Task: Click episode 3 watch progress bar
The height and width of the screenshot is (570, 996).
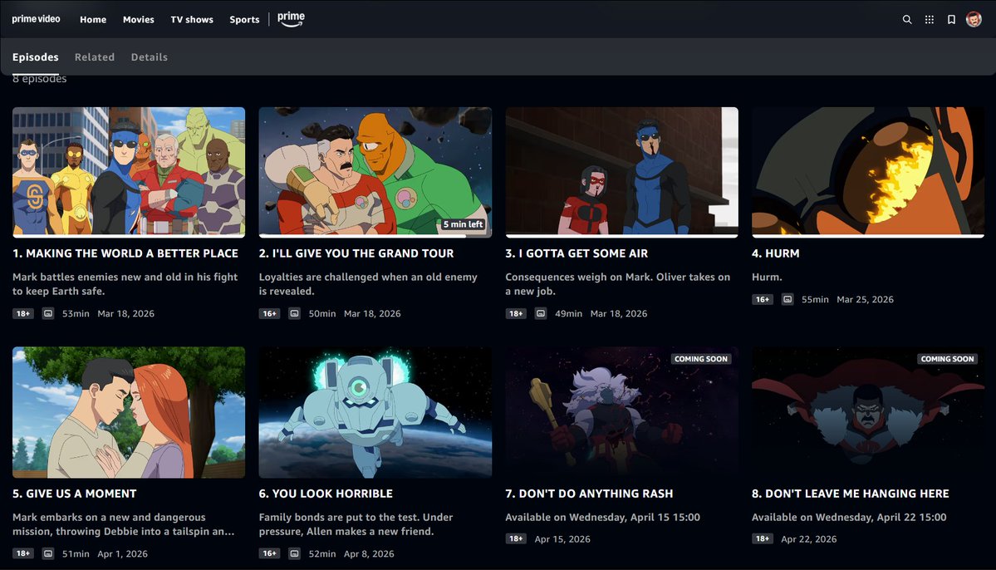Action: click(x=622, y=236)
